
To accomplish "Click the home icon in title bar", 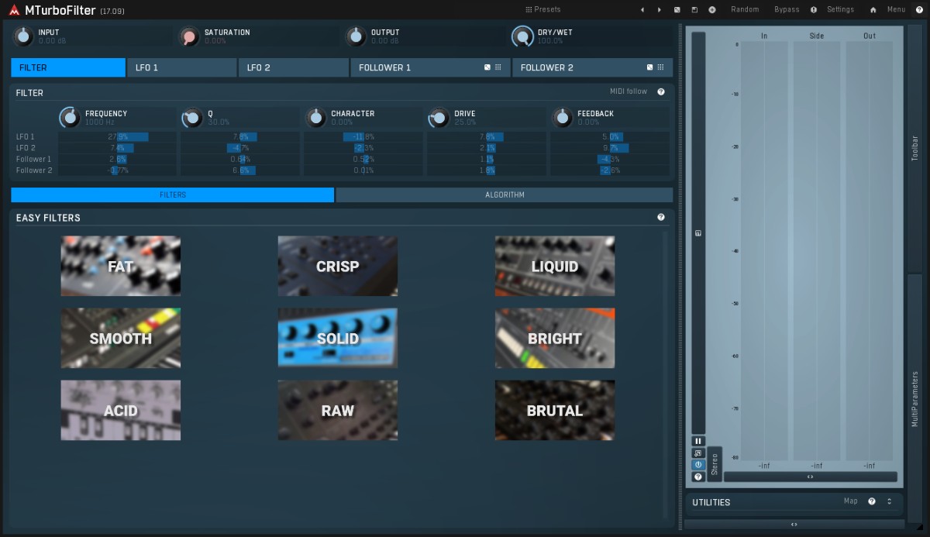I will tap(873, 10).
